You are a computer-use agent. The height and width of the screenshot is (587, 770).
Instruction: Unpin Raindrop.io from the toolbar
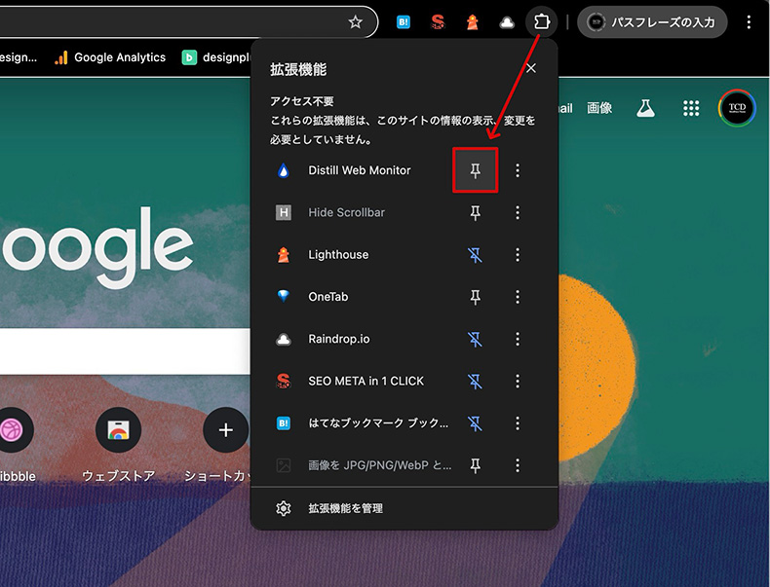point(476,340)
